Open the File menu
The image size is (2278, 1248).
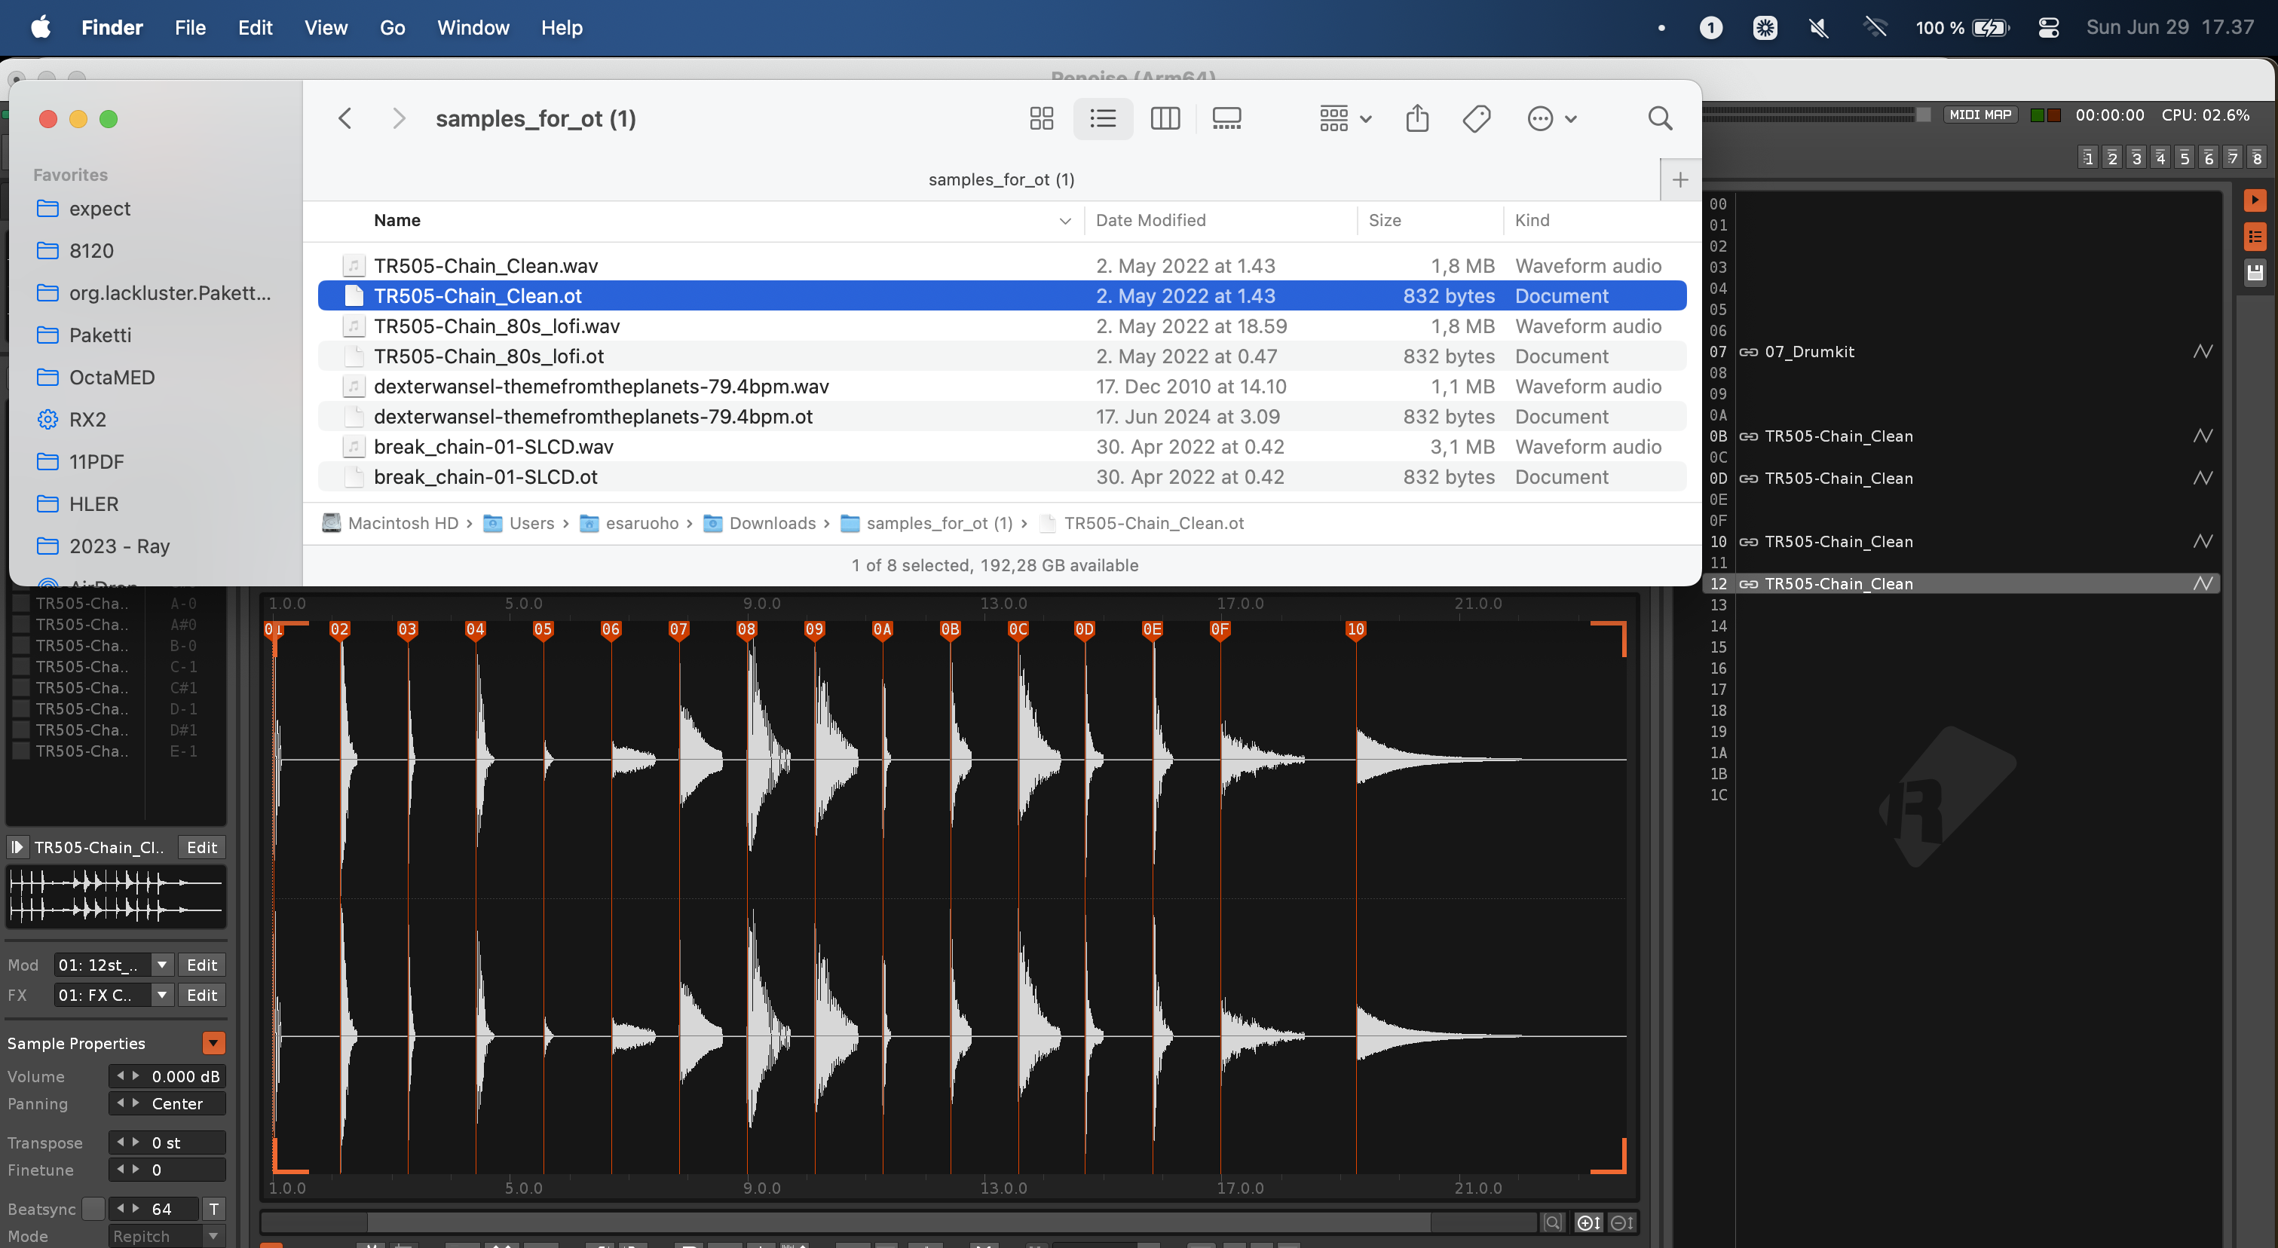190,27
